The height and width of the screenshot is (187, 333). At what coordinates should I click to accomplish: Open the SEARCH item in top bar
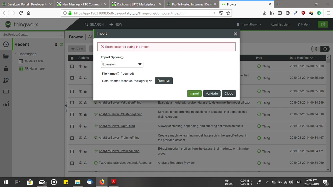94,24
